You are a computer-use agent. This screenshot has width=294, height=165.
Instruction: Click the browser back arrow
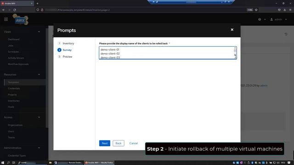coord(4,10)
